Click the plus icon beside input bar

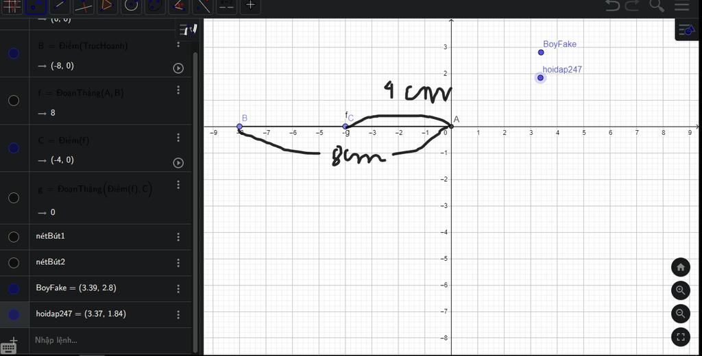(x=14, y=341)
